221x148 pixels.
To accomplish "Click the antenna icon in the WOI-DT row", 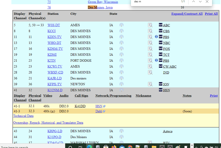I will [121, 25].
